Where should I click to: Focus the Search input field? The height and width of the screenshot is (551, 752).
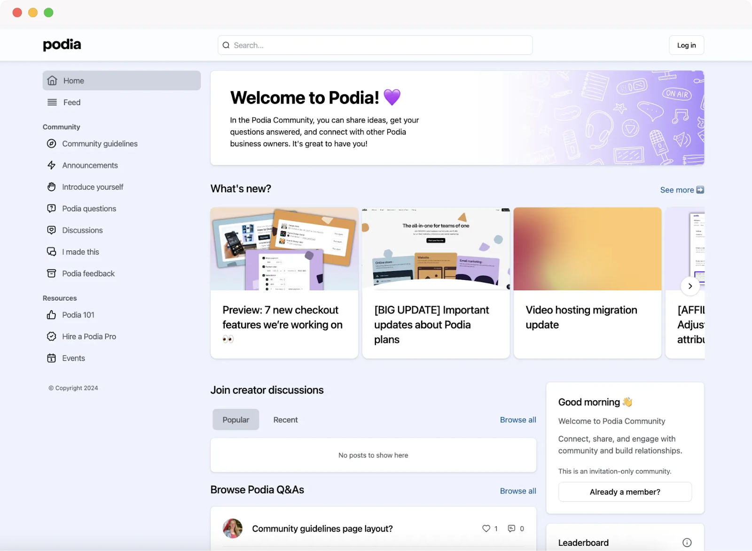[375, 45]
